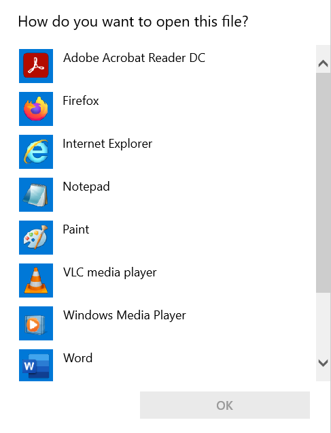Click the Windows Media Player icon
This screenshot has height=433, width=331.
click(36, 323)
